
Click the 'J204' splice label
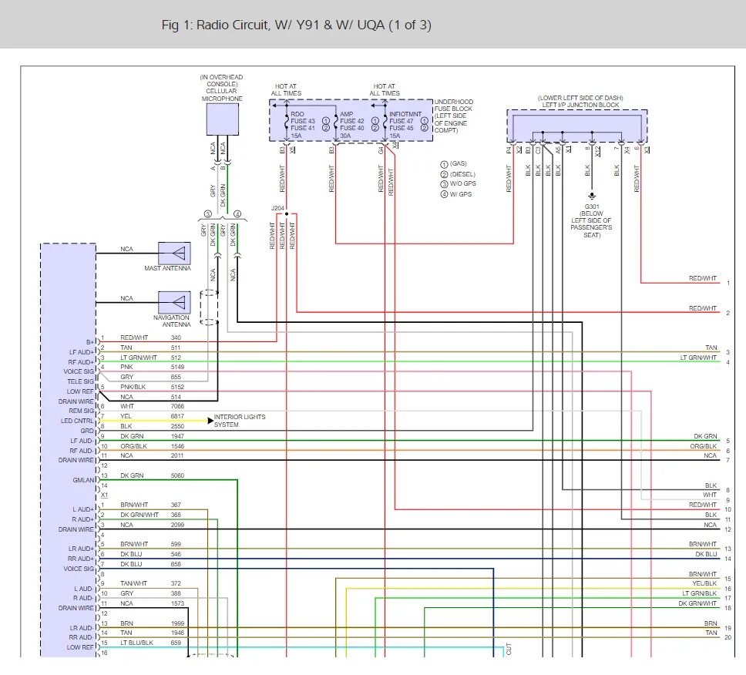tap(277, 208)
